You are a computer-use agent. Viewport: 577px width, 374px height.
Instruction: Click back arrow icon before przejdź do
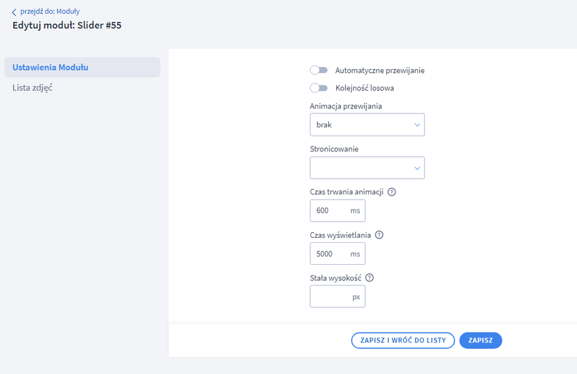point(14,12)
